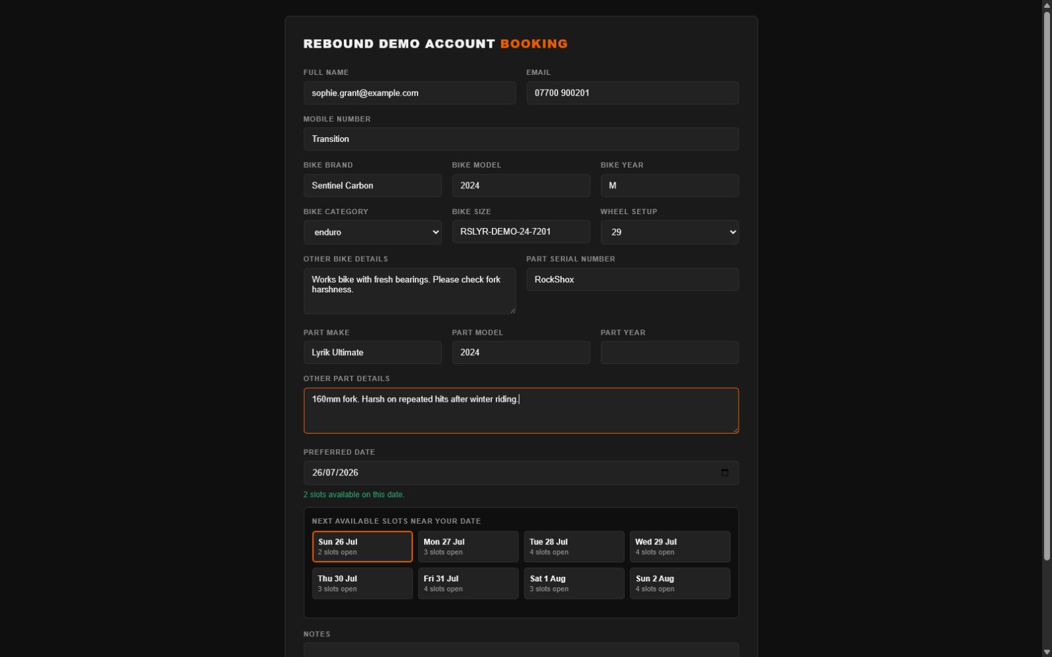
Task: Click the 'Rebound Demo Account Booking' heading
Action: tap(435, 44)
